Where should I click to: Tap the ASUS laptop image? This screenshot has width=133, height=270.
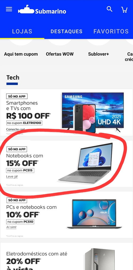point(94,214)
